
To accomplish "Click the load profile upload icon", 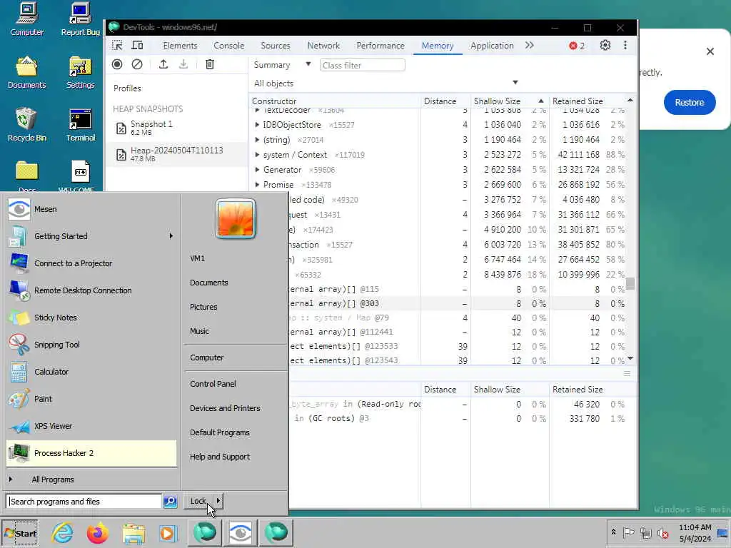I will (x=163, y=64).
